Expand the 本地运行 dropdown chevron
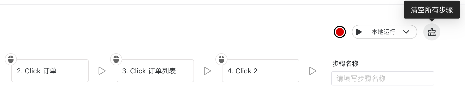 click(406, 32)
